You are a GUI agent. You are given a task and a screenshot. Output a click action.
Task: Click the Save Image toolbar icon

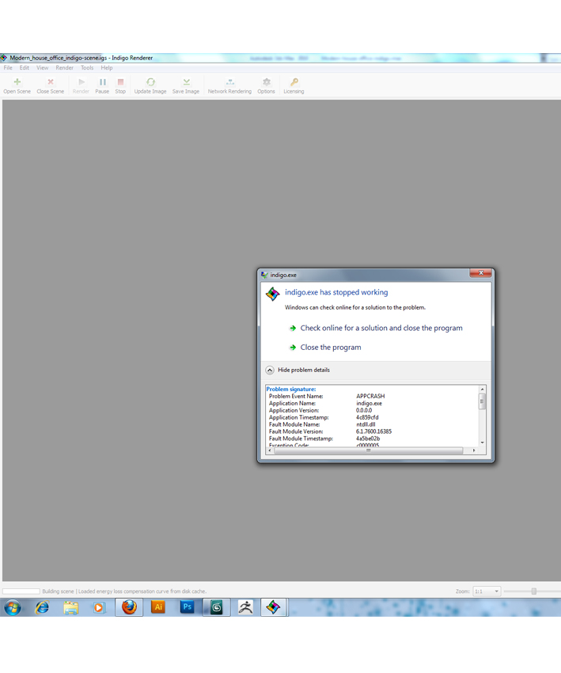click(186, 82)
